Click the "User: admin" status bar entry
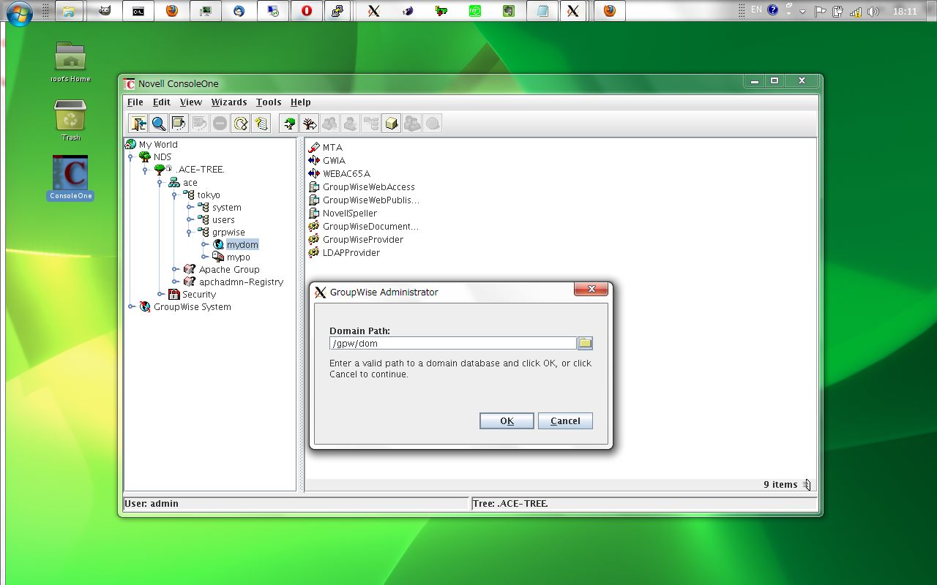Screen dimensions: 937x585 [296, 504]
